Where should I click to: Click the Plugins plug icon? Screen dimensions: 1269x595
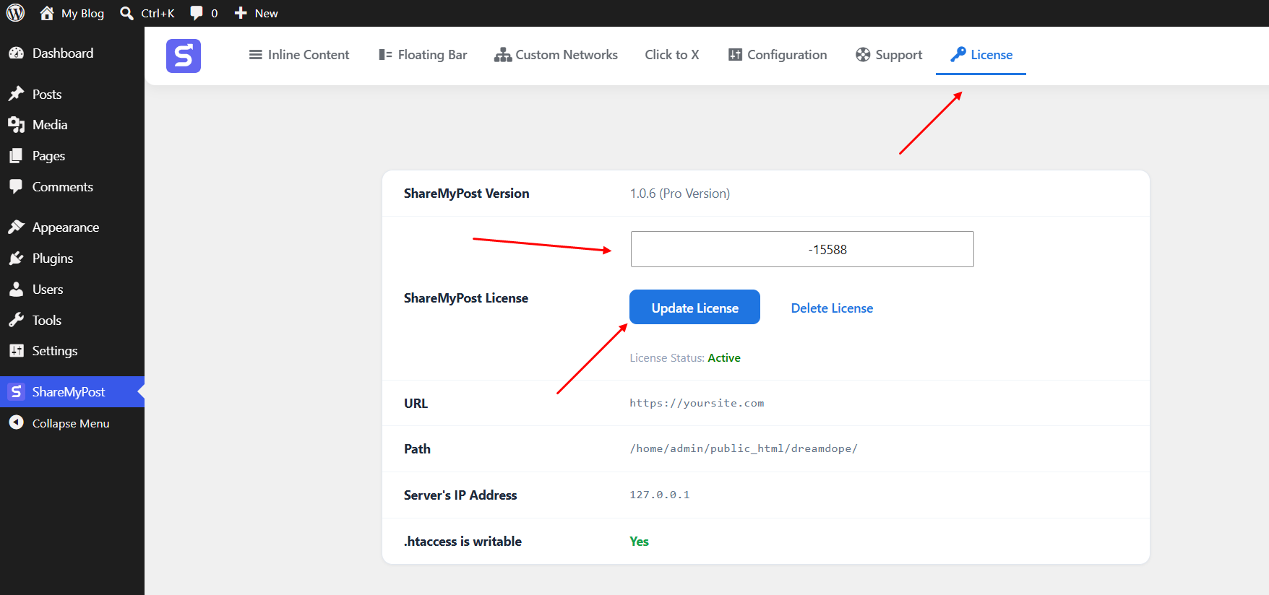pos(16,259)
